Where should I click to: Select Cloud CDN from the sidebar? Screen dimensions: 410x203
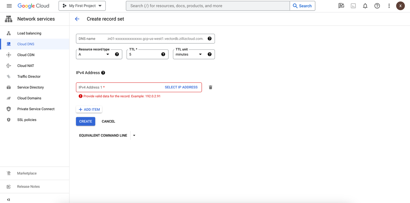pos(26,55)
